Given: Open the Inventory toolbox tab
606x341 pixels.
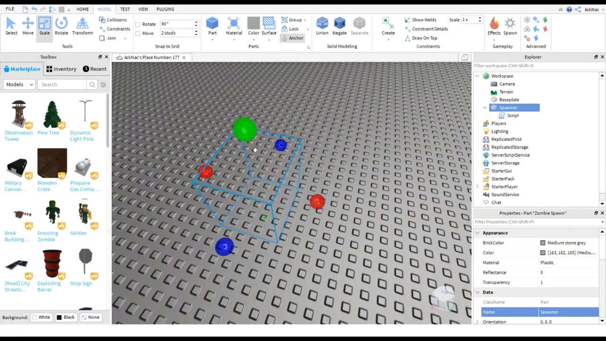Looking at the screenshot, I should point(61,69).
